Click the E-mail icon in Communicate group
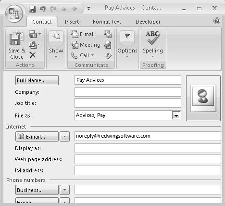 pyautogui.click(x=75, y=34)
